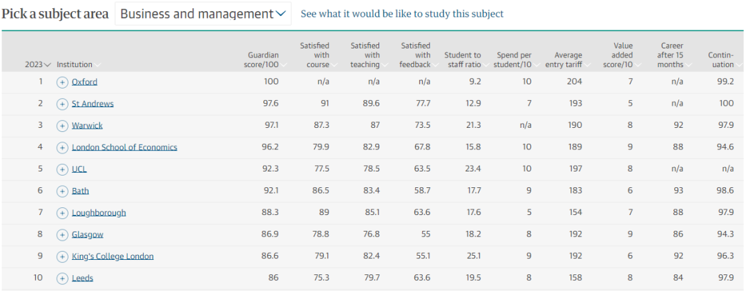This screenshot has height=291, width=746.
Task: Click the plus icon next to UCL
Action: tap(62, 169)
